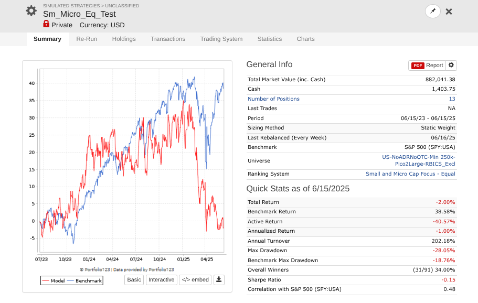
Task: Open the US-NoADRNoOTC universe link
Action: pos(419,160)
